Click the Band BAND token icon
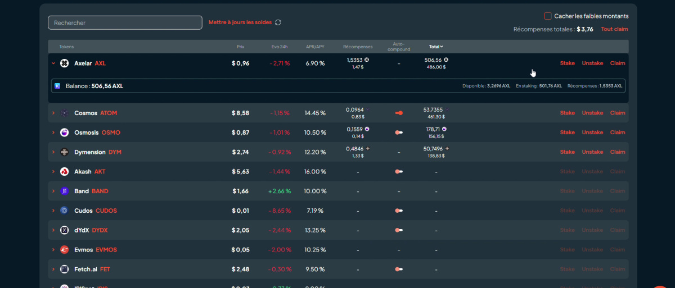 (x=64, y=191)
